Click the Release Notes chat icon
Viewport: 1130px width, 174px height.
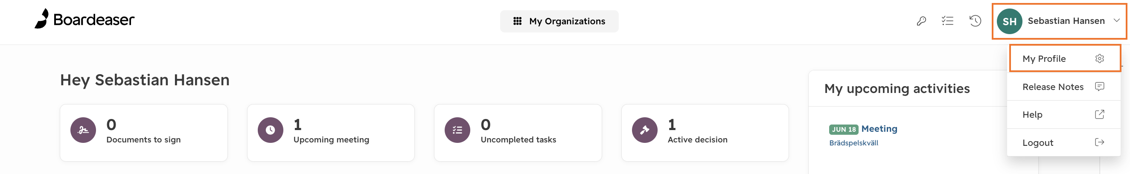1099,86
